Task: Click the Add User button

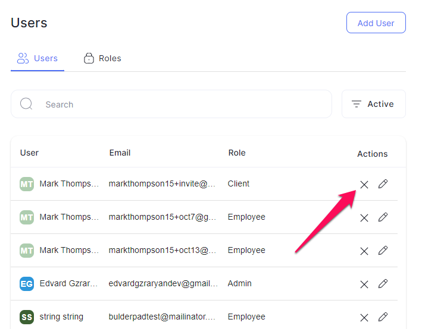Action: (376, 23)
